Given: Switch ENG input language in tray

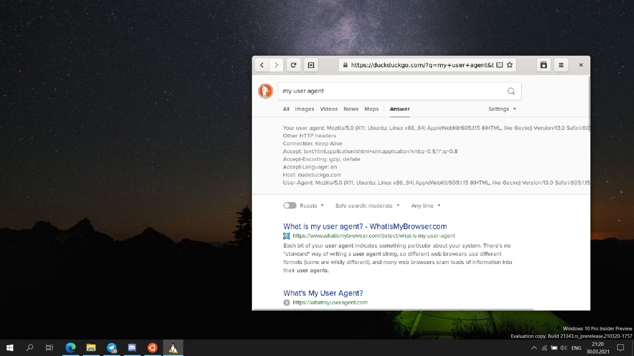Looking at the screenshot, I should click(577, 348).
